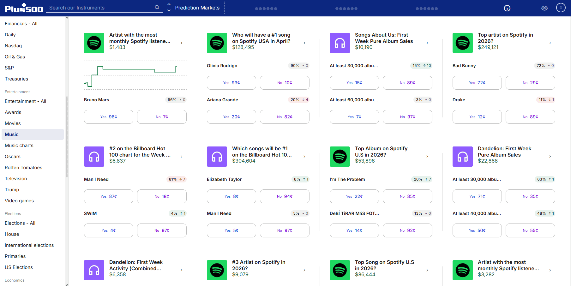Click Man I Need 81% badge
The width and height of the screenshot is (571, 286).
(177, 179)
